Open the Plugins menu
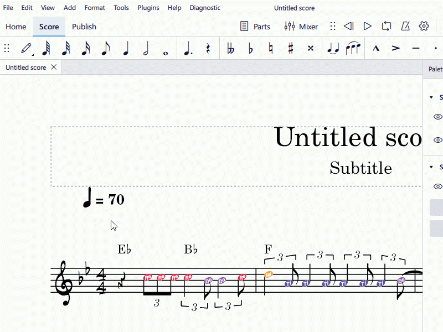The image size is (443, 332). (x=148, y=8)
